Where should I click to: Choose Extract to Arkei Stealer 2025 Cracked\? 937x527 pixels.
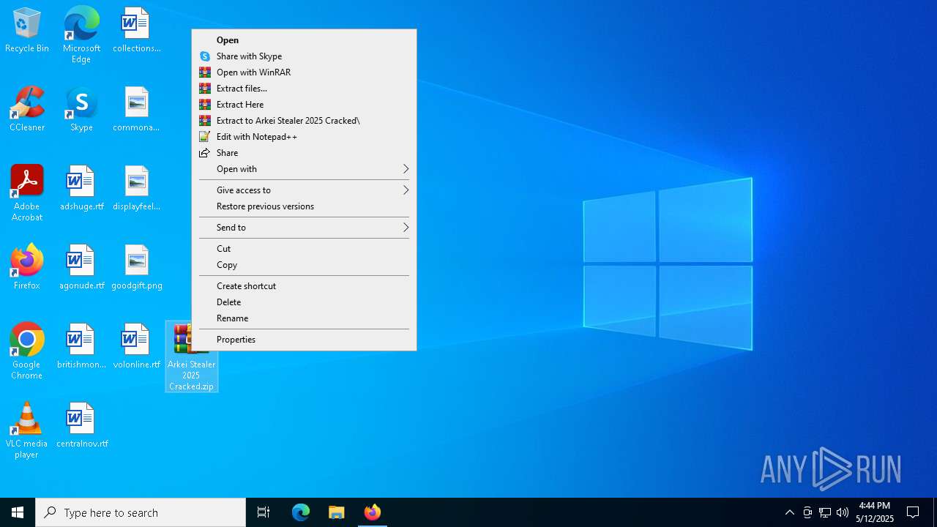tap(304, 121)
